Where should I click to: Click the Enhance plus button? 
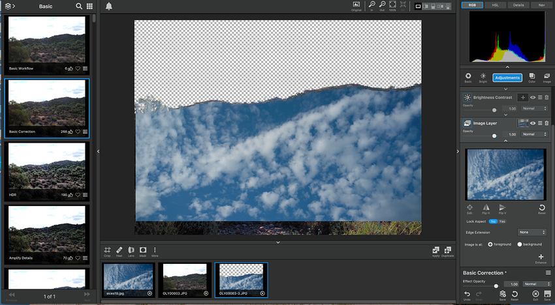point(541,257)
